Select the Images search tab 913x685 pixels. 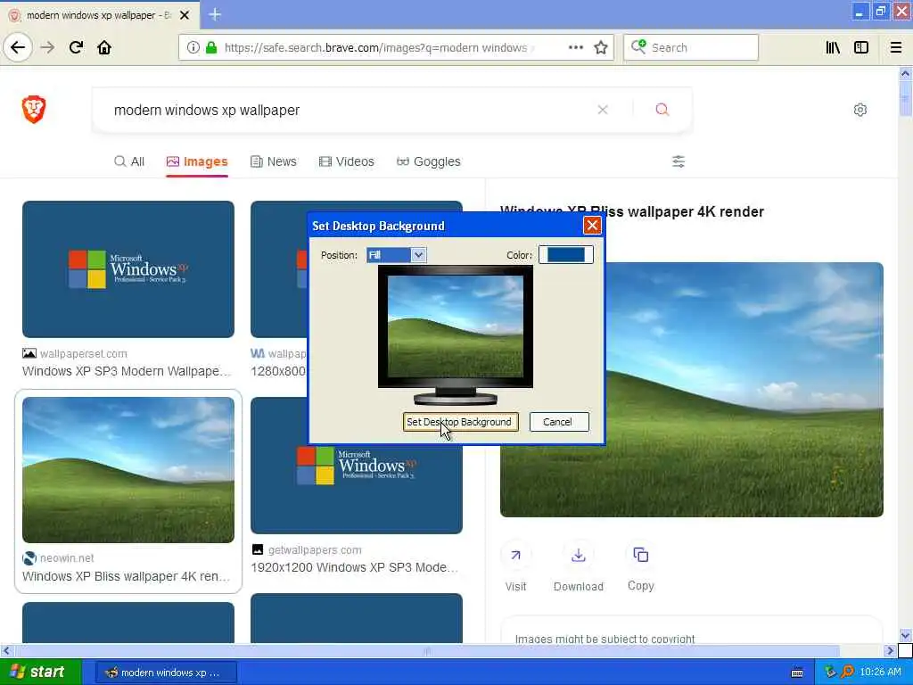197,161
